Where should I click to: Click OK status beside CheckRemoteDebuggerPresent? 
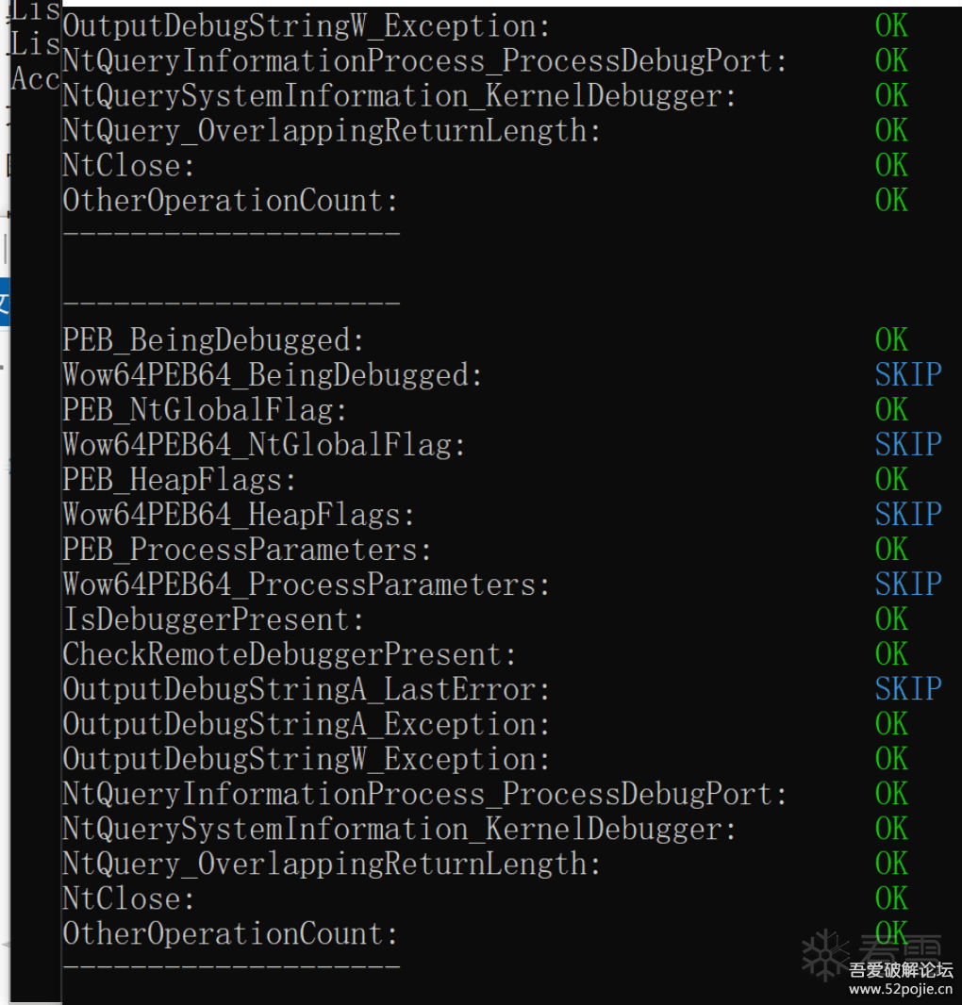[891, 654]
